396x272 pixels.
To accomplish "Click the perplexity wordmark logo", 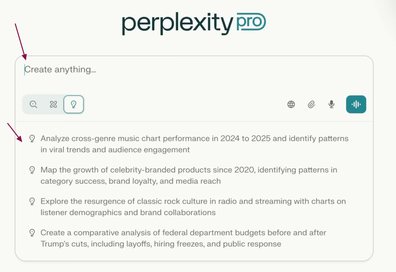I will tap(177, 24).
